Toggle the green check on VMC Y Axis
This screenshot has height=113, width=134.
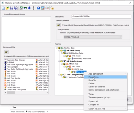tap(68, 67)
